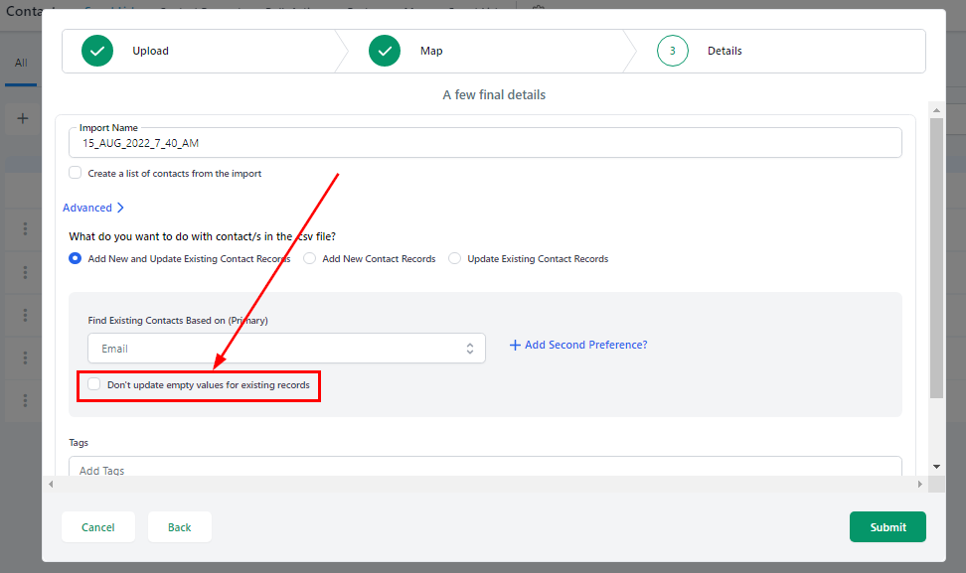Viewport: 966px width, 573px height.
Task: Select Add New Contact Records radio option
Action: tap(310, 258)
